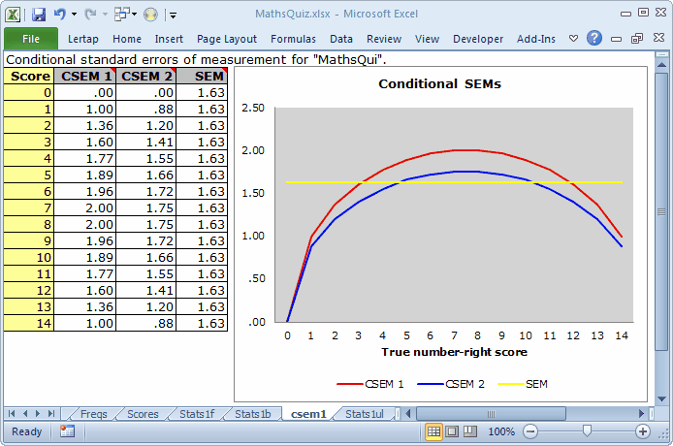Screen dimensions: 673x446
Task: Open the Redo history dropdown arrow
Action: (105, 15)
